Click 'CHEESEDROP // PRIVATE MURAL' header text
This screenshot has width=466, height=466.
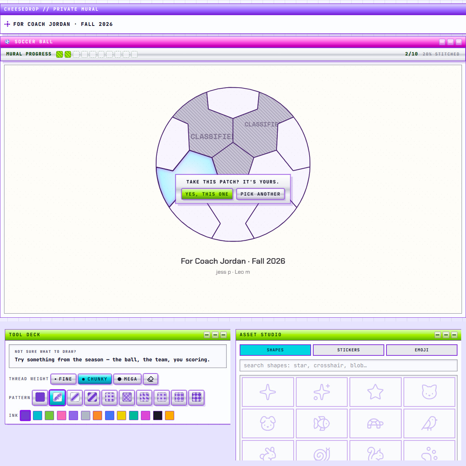point(51,9)
